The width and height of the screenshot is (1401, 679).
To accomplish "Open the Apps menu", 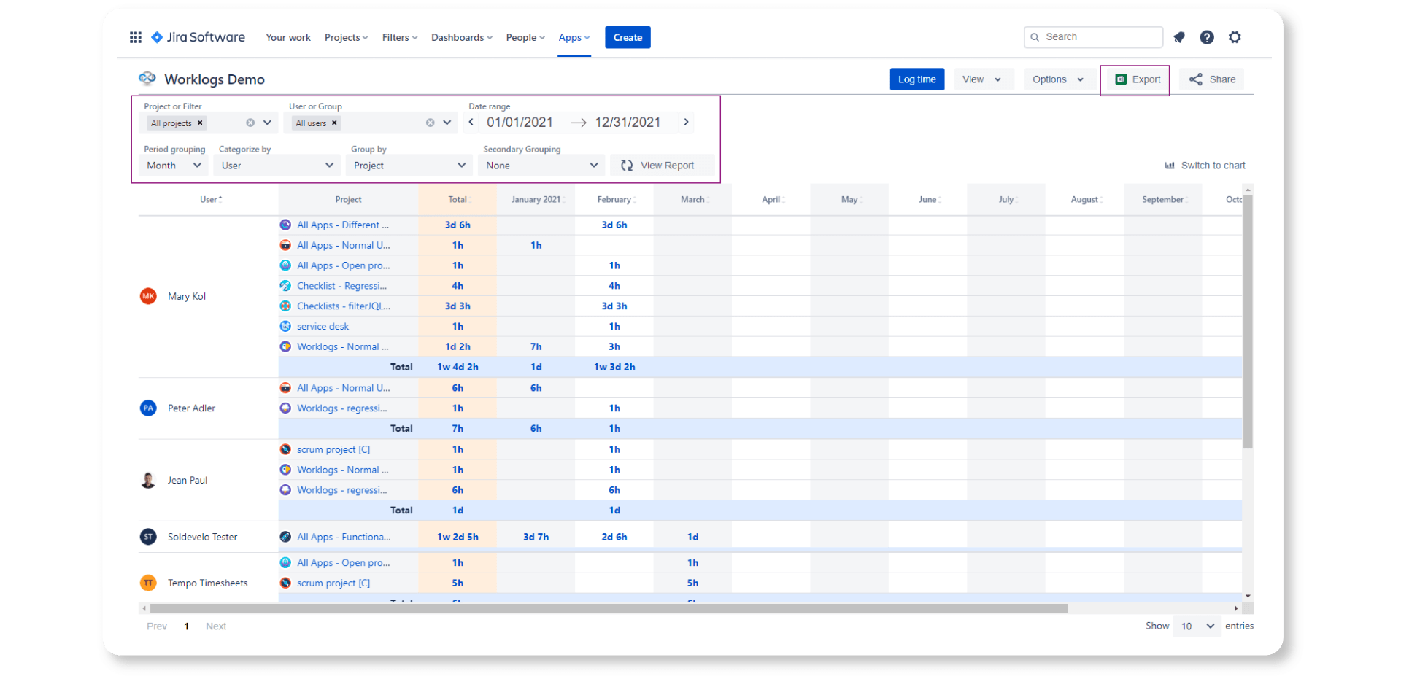I will [574, 37].
